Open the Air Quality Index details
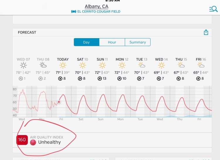Viewport: 220px width, 160px height. pyautogui.click(x=46, y=140)
